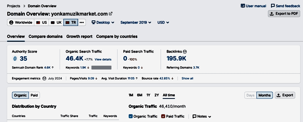303x122 pixels.
Task: Toggle the Organic Traffic checkbox
Action: click(x=130, y=116)
